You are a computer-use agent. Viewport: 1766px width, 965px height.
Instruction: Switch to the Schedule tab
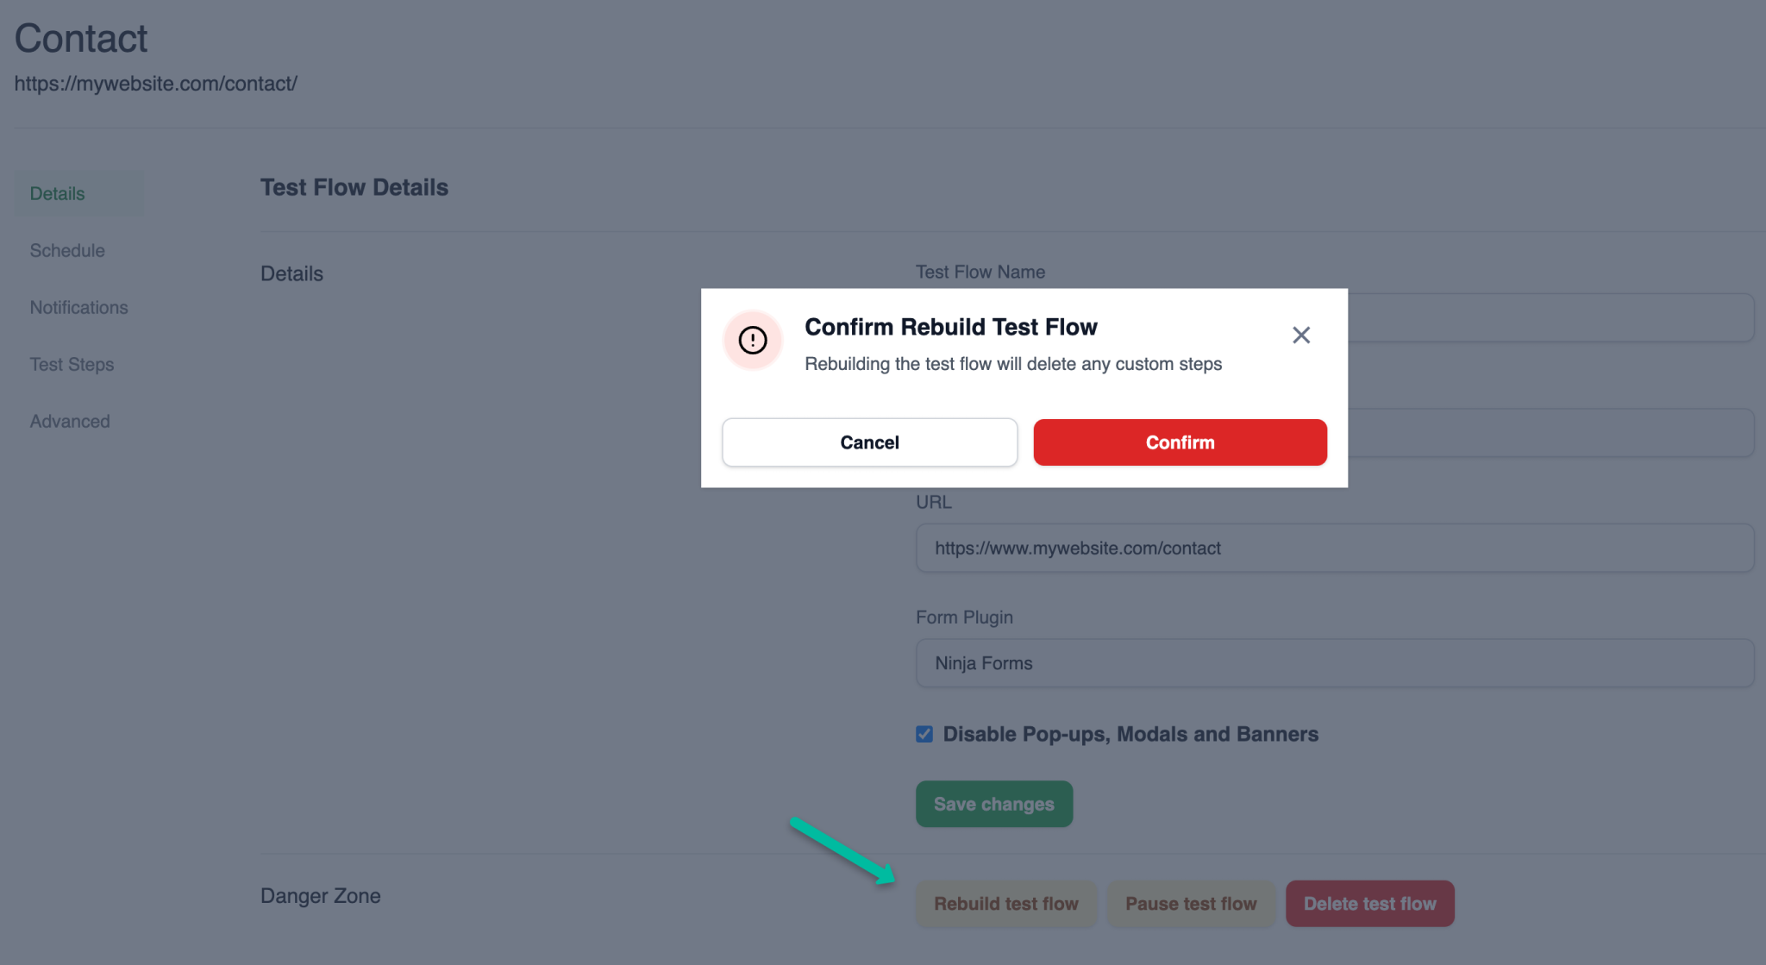coord(67,250)
